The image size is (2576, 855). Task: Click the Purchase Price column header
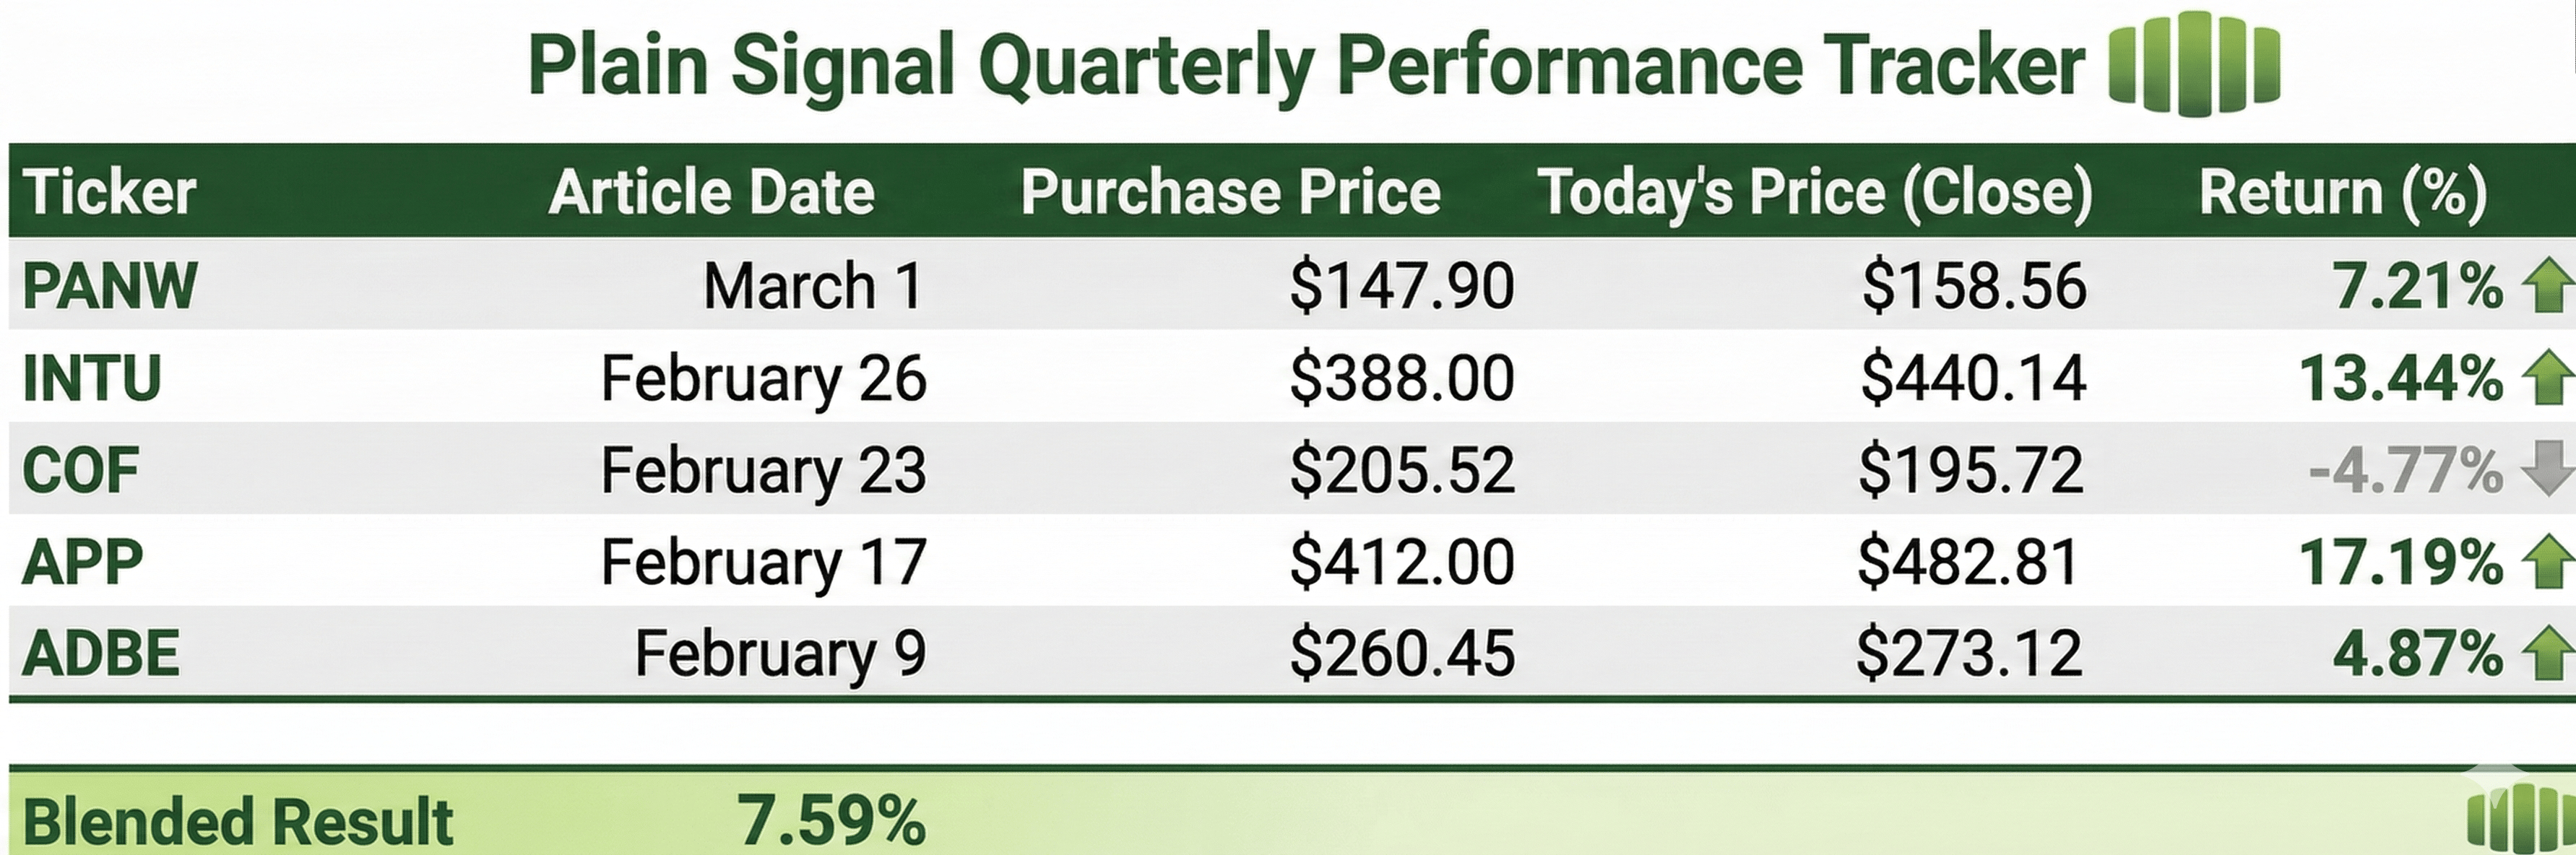click(1230, 191)
